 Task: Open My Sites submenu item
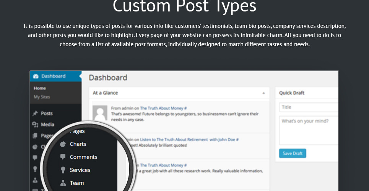tap(42, 97)
